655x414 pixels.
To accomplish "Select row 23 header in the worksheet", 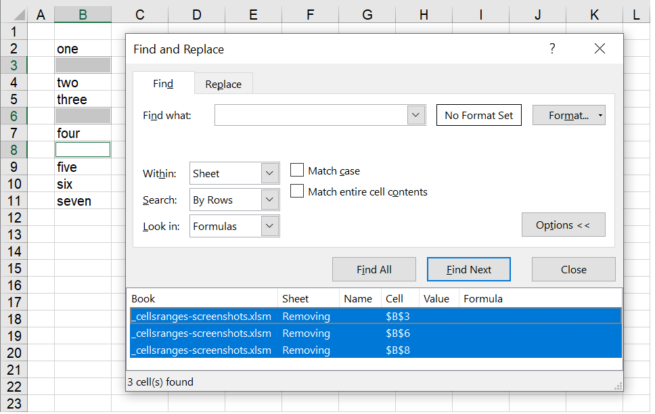I will coord(14,404).
